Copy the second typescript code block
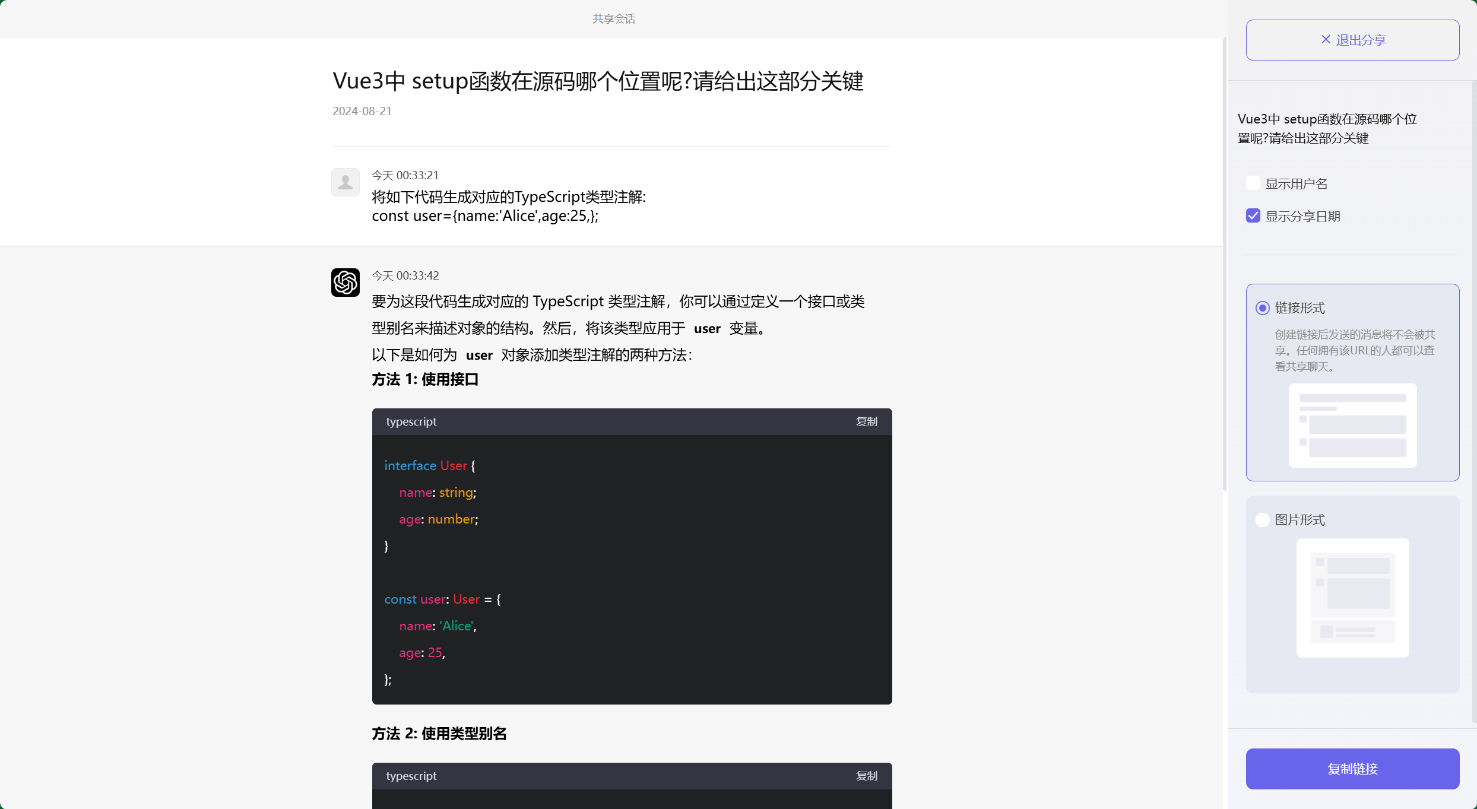Screen dimensions: 1477x809 tap(866, 776)
